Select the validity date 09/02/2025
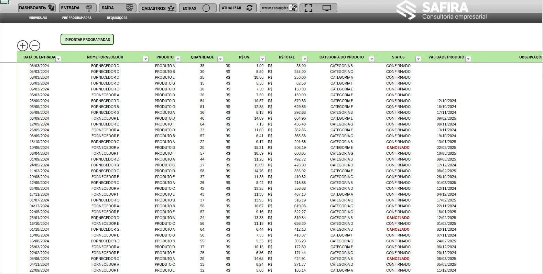The width and height of the screenshot is (543, 274). pos(446,118)
